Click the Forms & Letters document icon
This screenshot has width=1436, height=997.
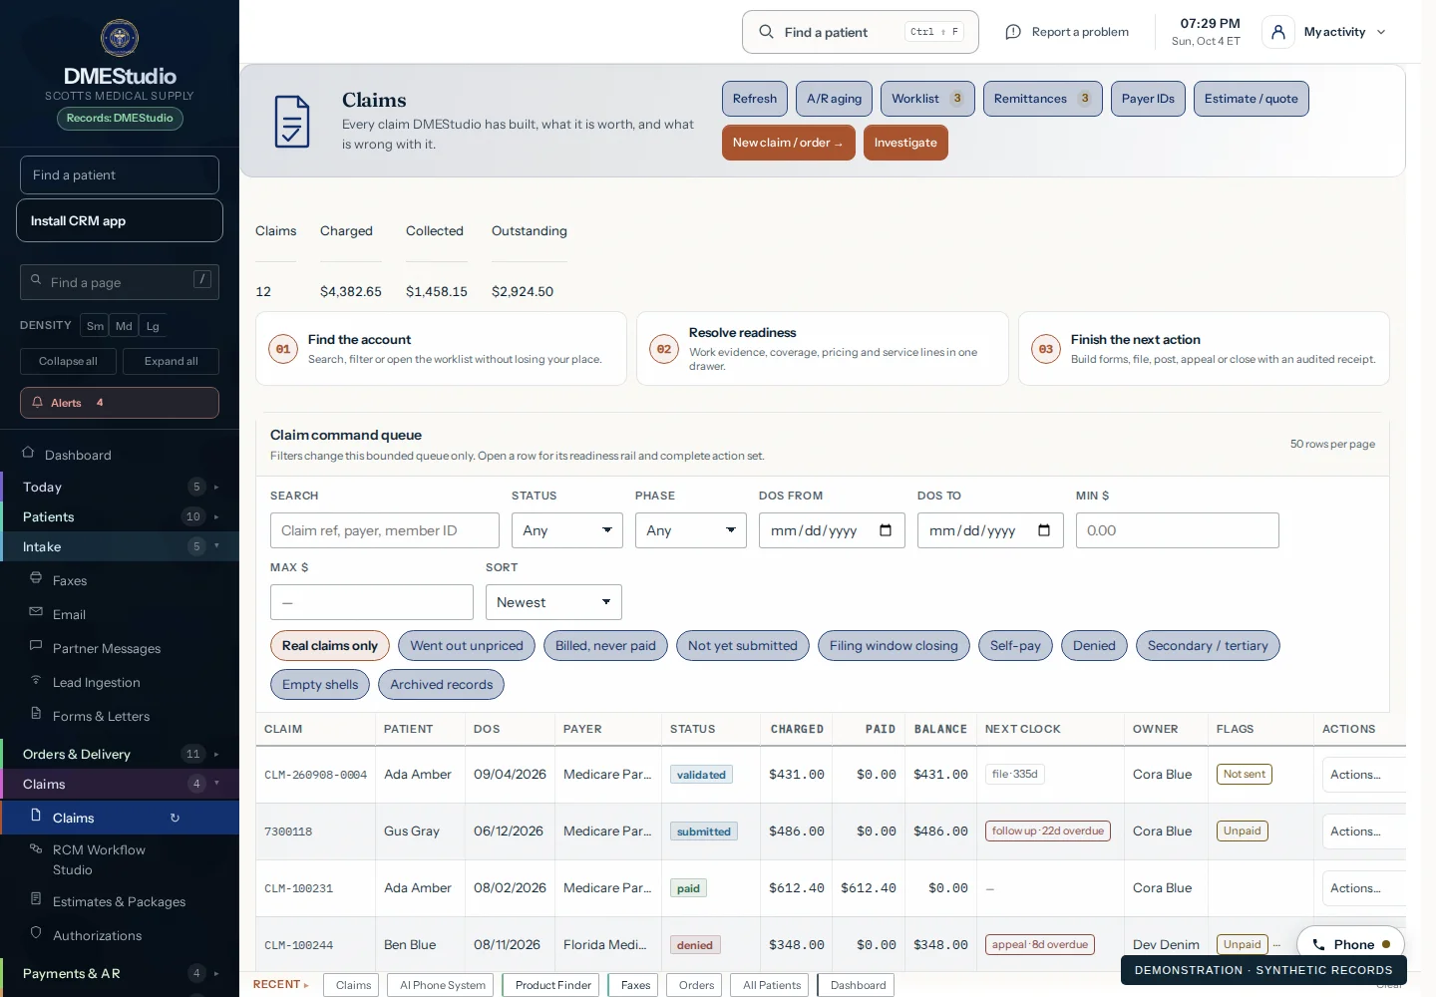36,714
